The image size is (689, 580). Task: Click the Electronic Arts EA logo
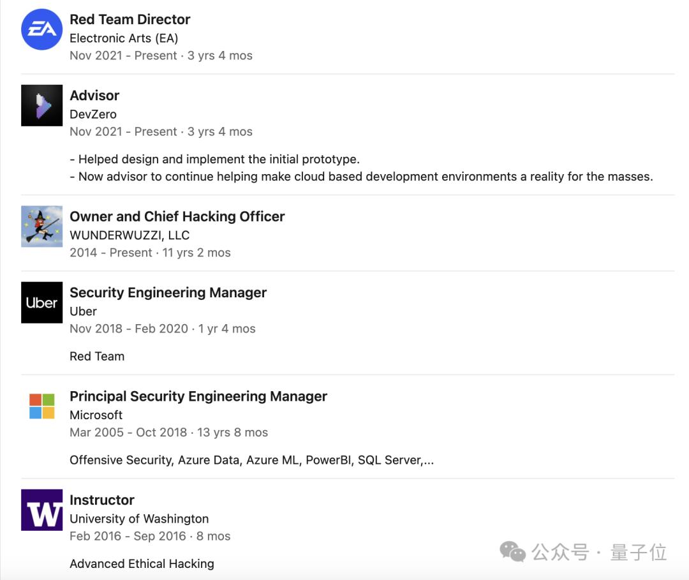click(x=41, y=29)
